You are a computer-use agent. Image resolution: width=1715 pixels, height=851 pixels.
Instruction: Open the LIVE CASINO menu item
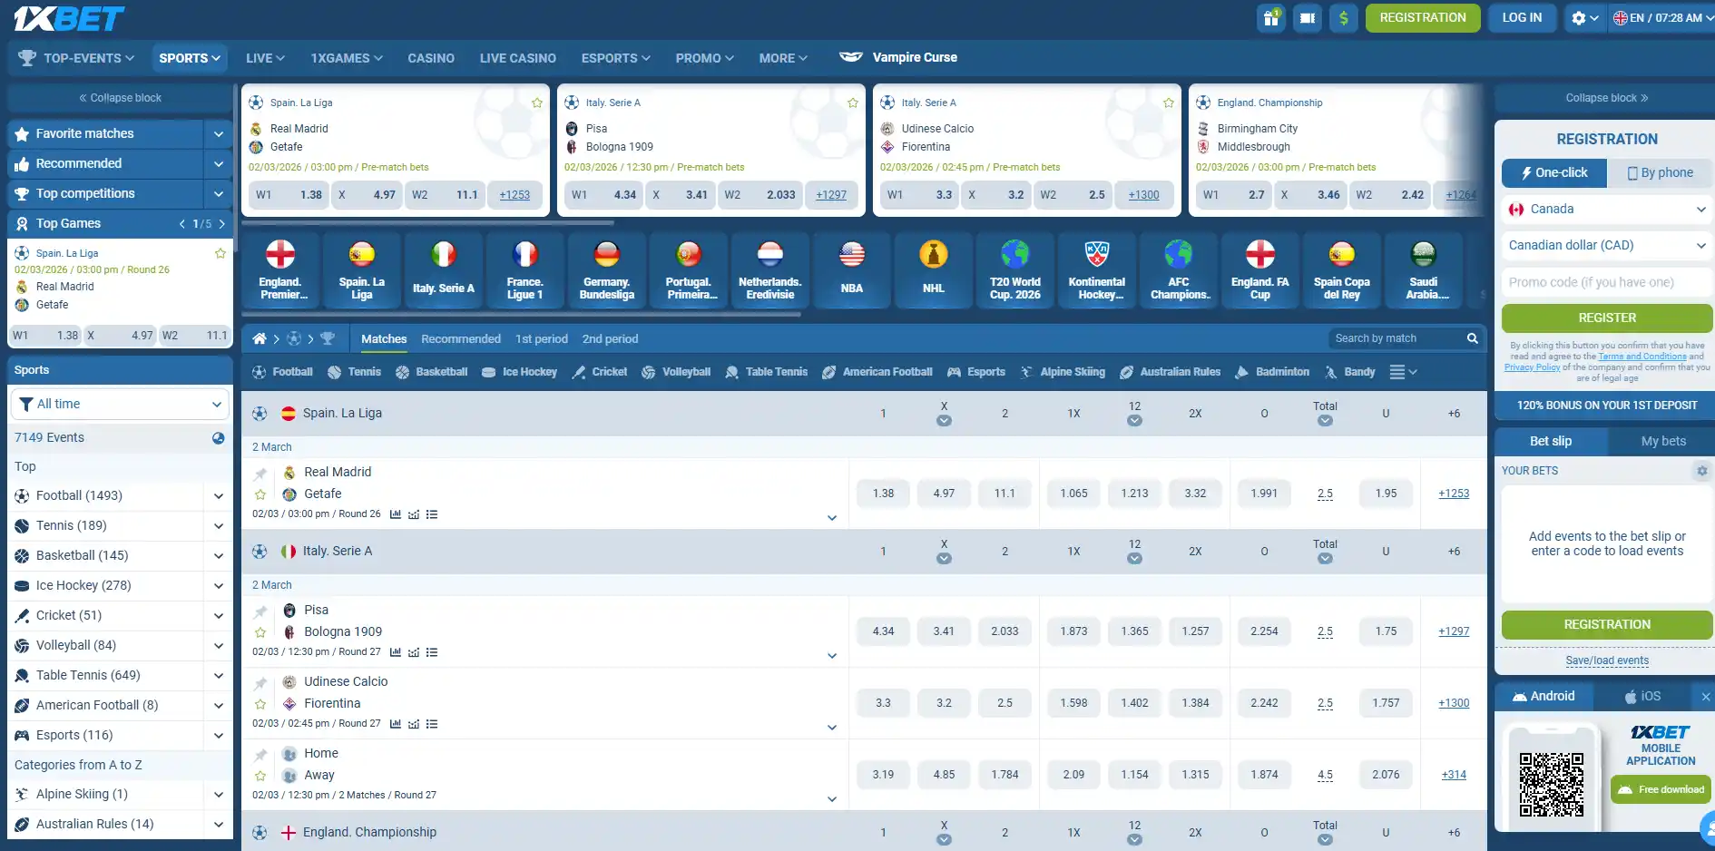517,58
